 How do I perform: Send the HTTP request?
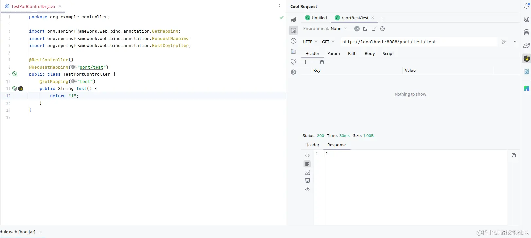[x=504, y=42]
